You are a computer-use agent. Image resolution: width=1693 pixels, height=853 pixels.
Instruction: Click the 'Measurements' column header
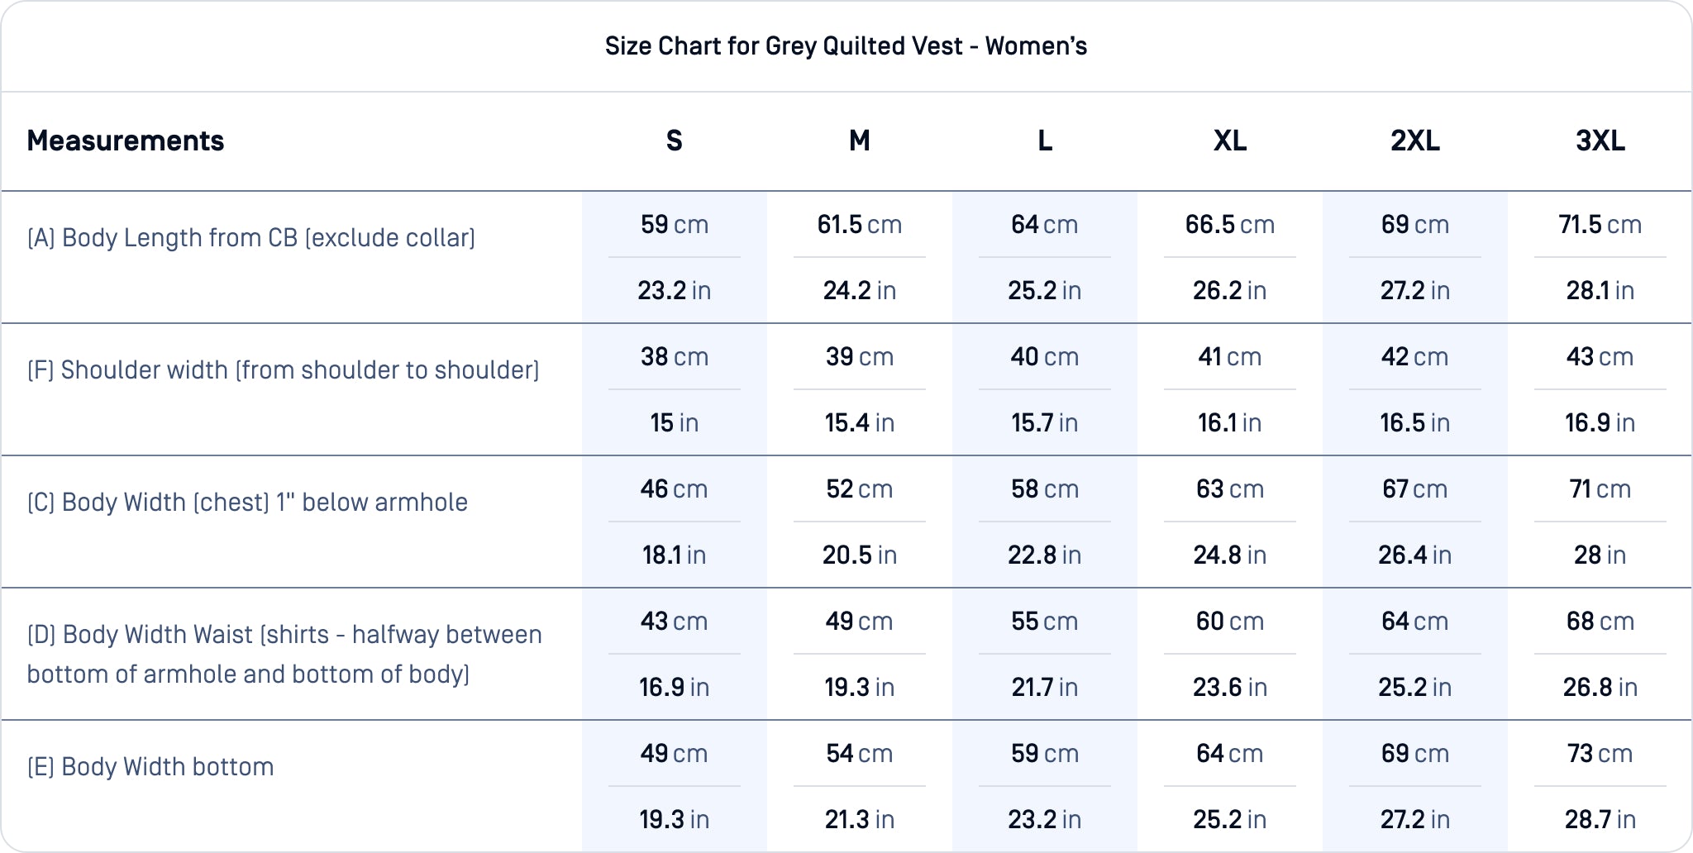(x=126, y=141)
